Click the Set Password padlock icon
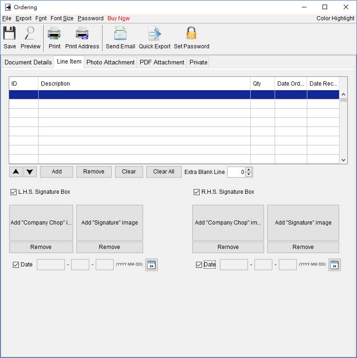Viewport: 357px width, 358px height. [x=191, y=33]
